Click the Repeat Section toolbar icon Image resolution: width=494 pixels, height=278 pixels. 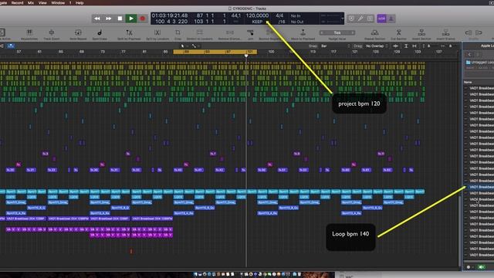coord(374,32)
